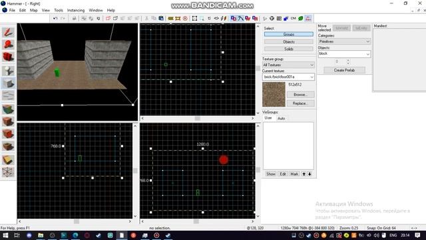
Task: Toggle the diagonal-line icon after first texture lock
Action: pos(241,18)
